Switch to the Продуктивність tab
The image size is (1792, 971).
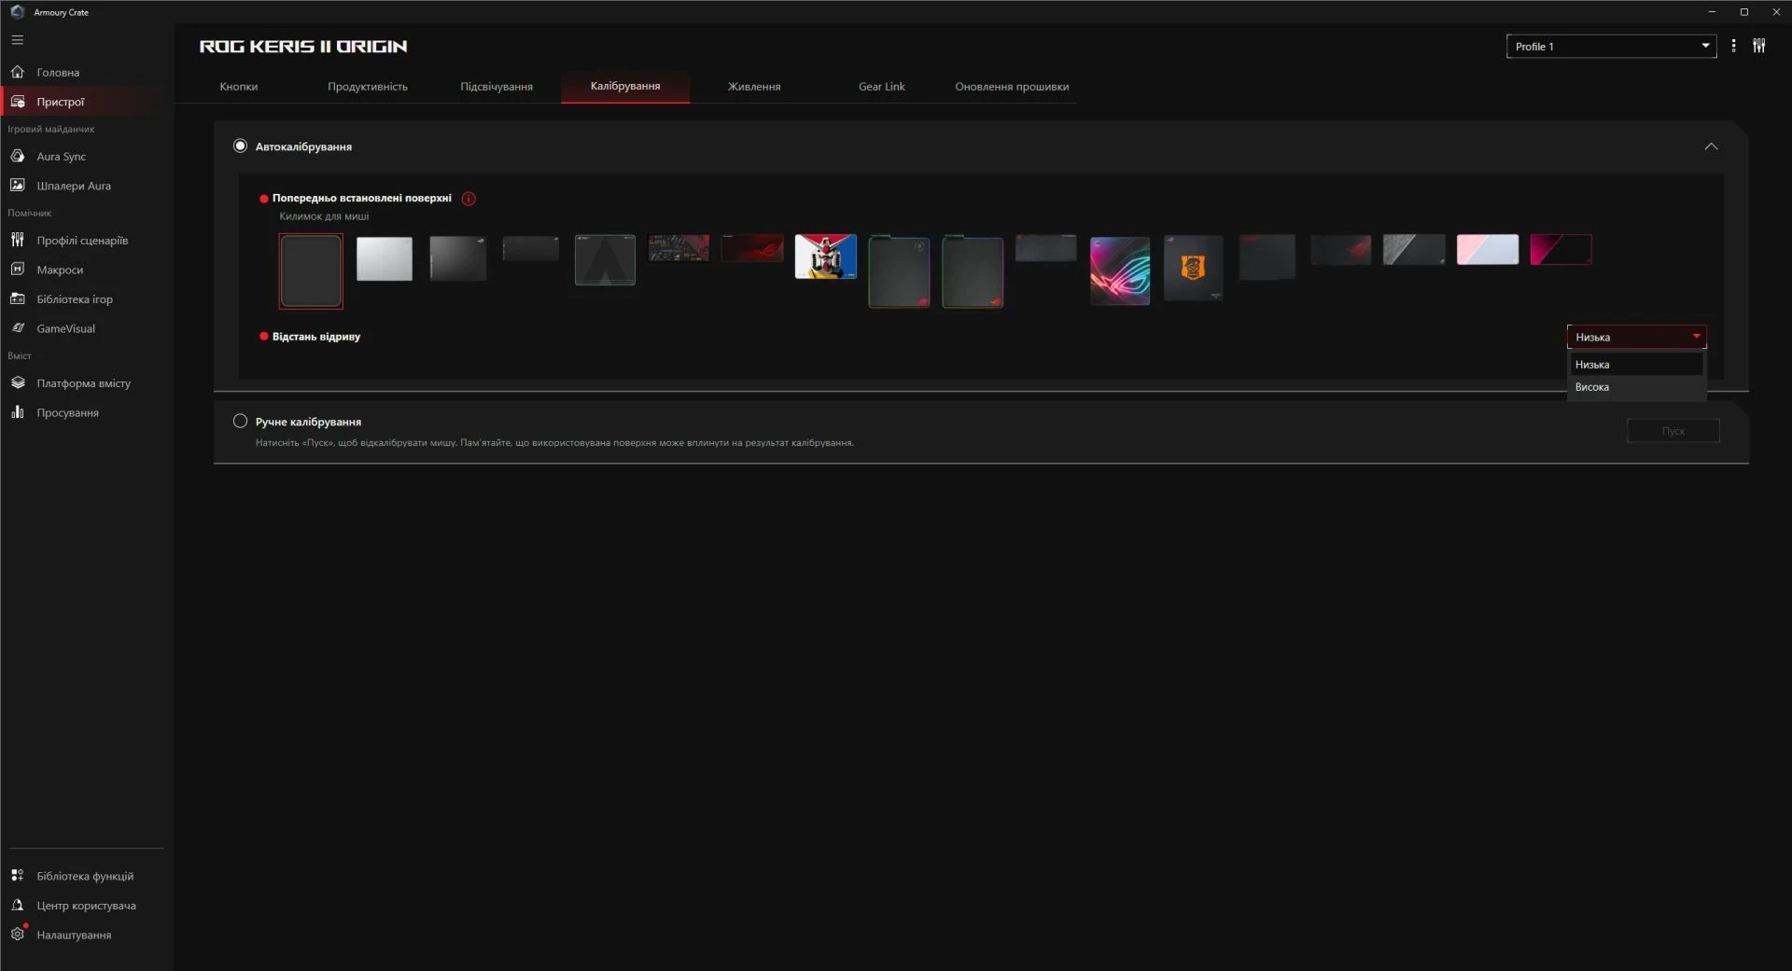[x=368, y=87]
